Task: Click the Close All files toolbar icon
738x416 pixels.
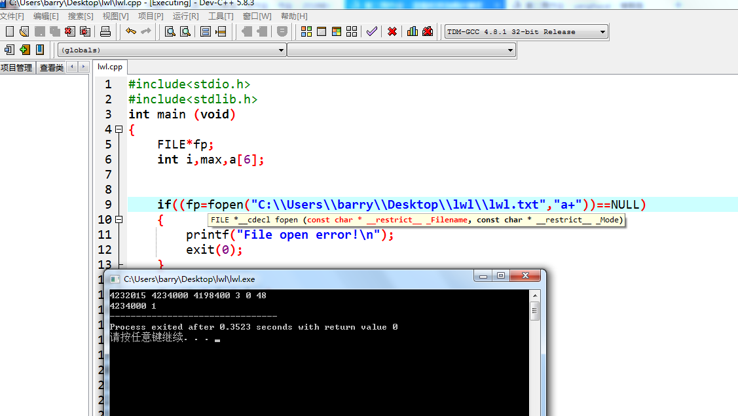Action: (x=85, y=31)
